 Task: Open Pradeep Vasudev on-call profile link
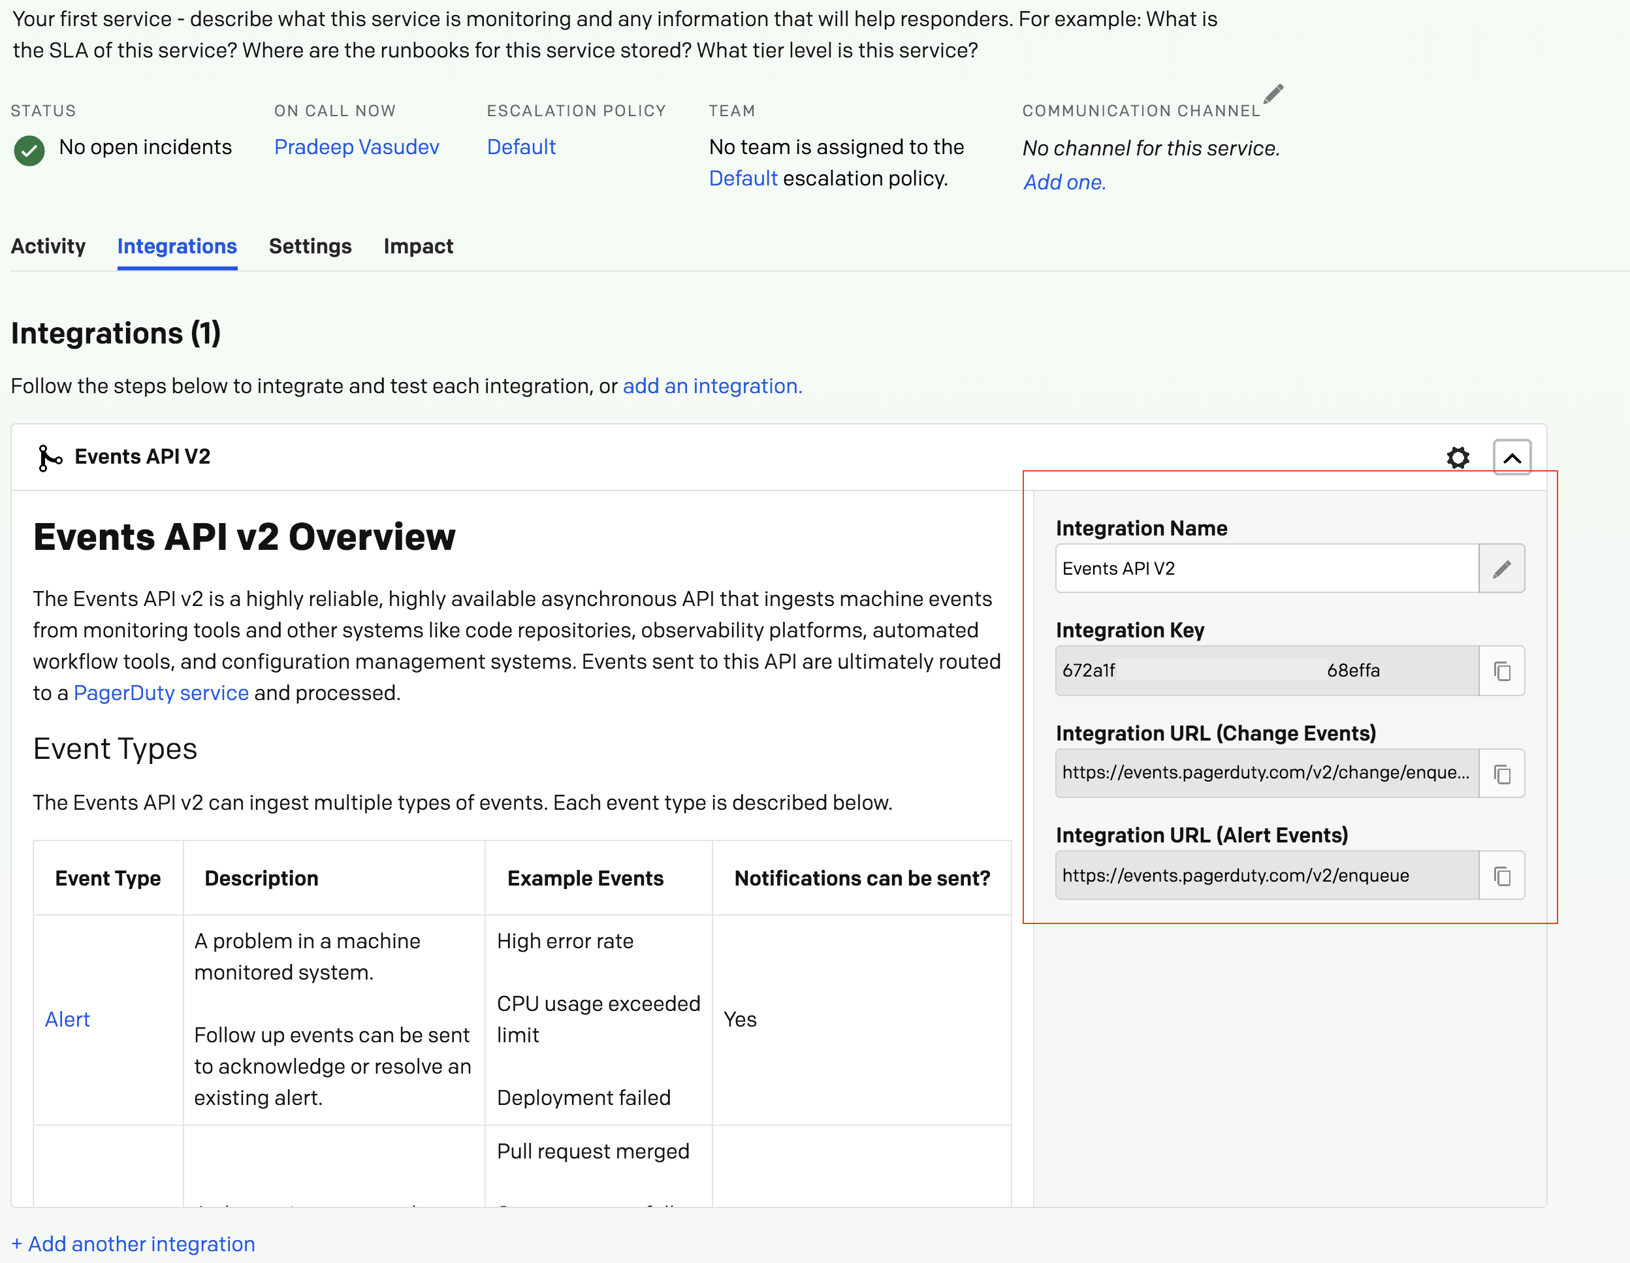click(x=356, y=147)
